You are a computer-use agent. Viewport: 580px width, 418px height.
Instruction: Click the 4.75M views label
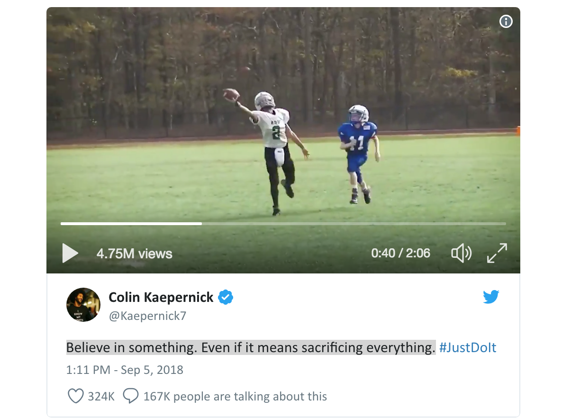[x=134, y=254]
